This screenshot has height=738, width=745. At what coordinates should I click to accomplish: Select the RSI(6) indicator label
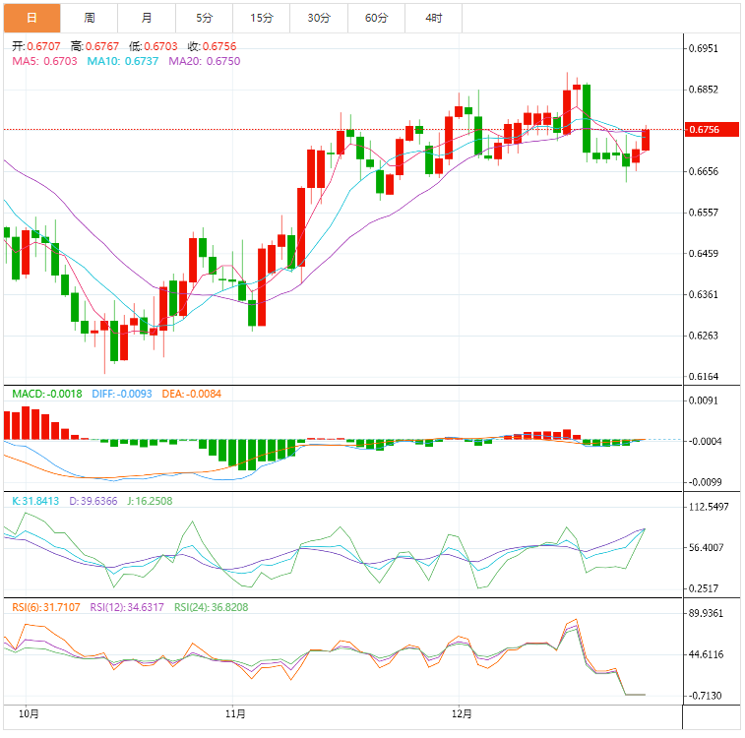click(46, 607)
